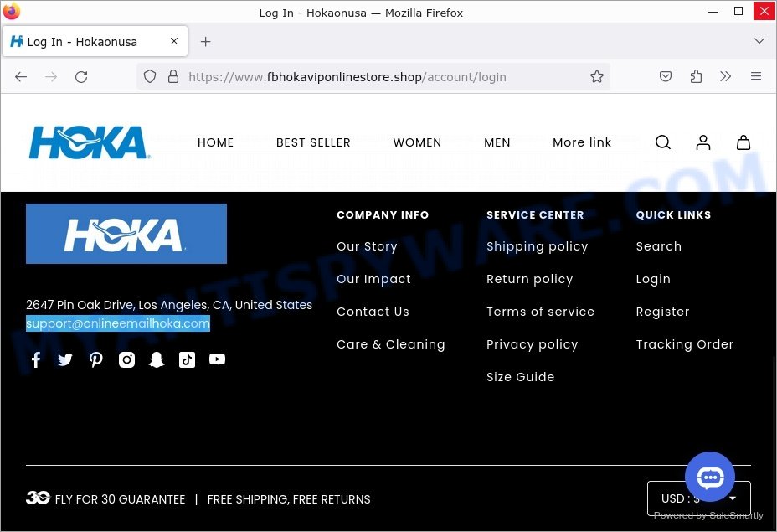Open BEST SELLER menu item

point(313,142)
